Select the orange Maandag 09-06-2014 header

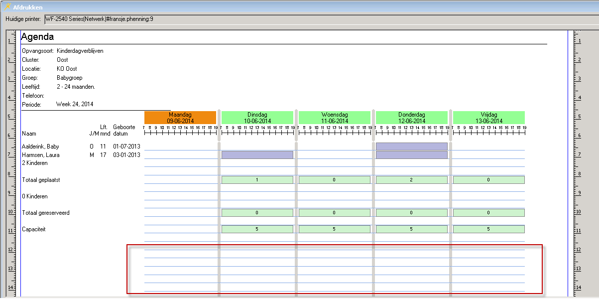pyautogui.click(x=180, y=118)
